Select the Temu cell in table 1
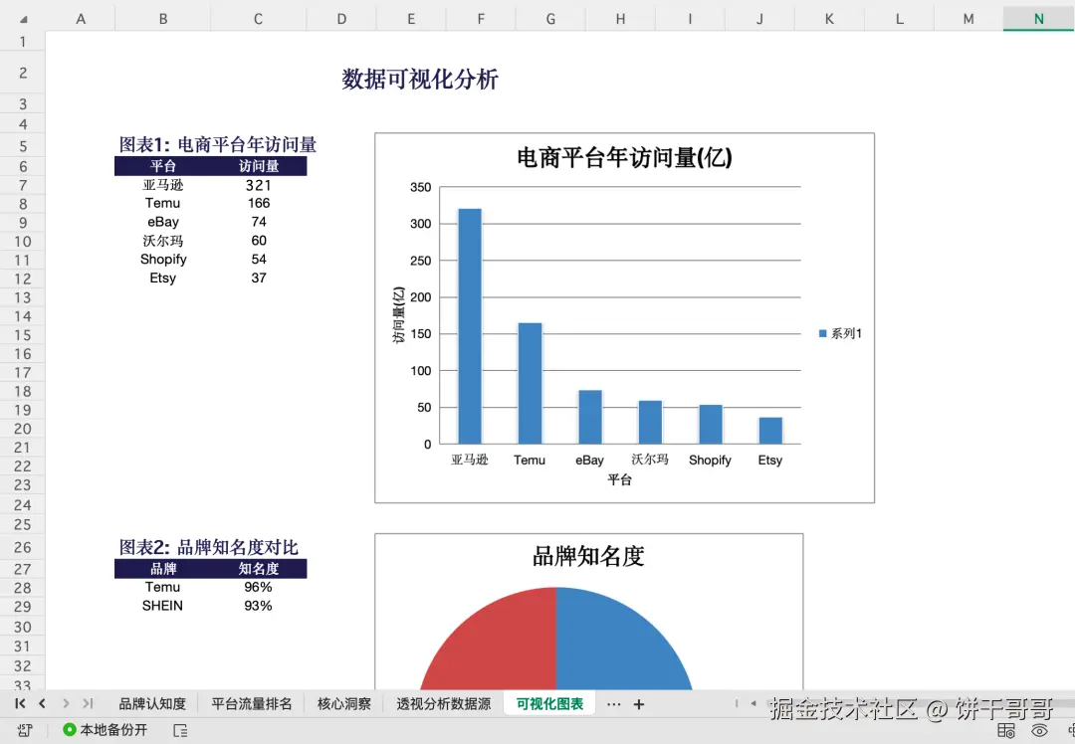The height and width of the screenshot is (744, 1075). click(163, 204)
